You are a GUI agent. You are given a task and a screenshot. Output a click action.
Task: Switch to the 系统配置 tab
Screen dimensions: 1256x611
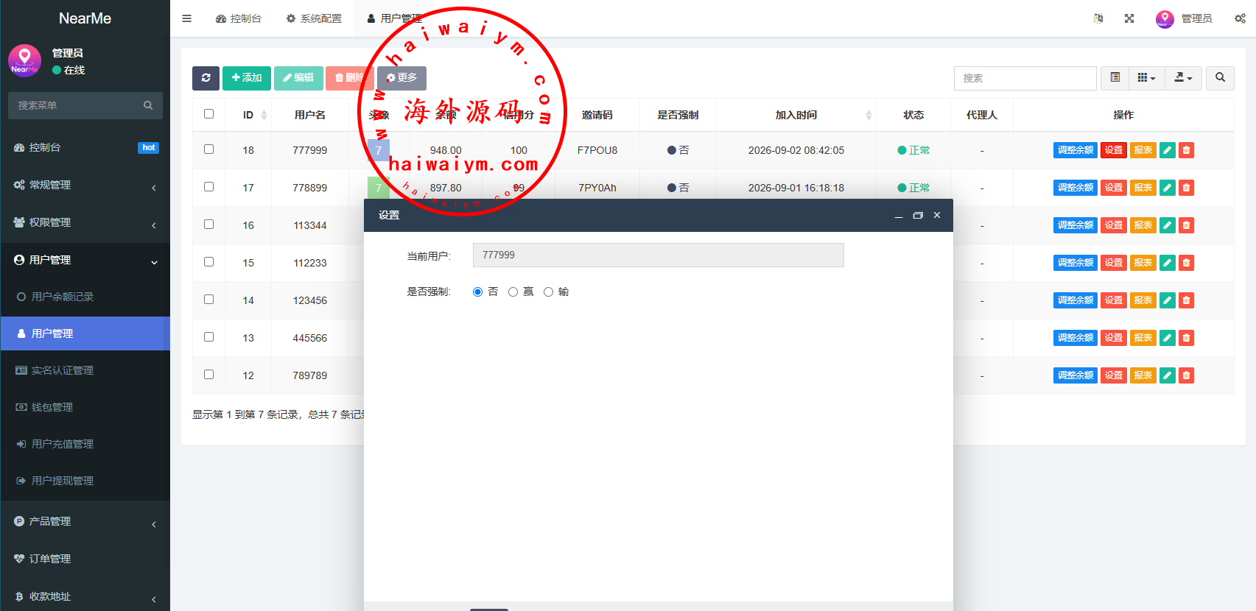pyautogui.click(x=314, y=18)
